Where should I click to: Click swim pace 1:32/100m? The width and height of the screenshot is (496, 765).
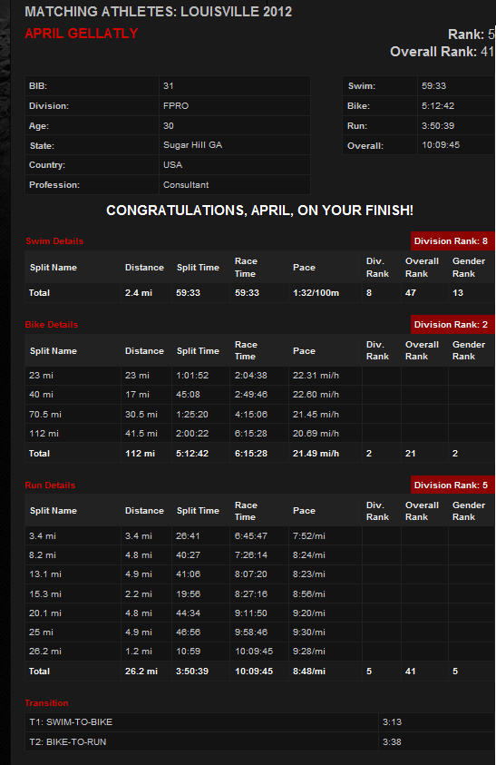pos(316,293)
